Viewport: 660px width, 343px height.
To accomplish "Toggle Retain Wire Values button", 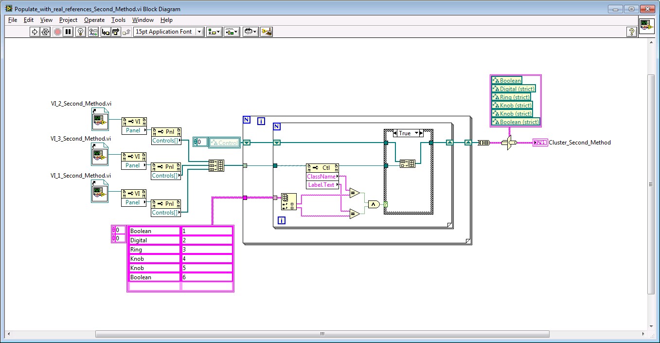I will click(x=93, y=32).
